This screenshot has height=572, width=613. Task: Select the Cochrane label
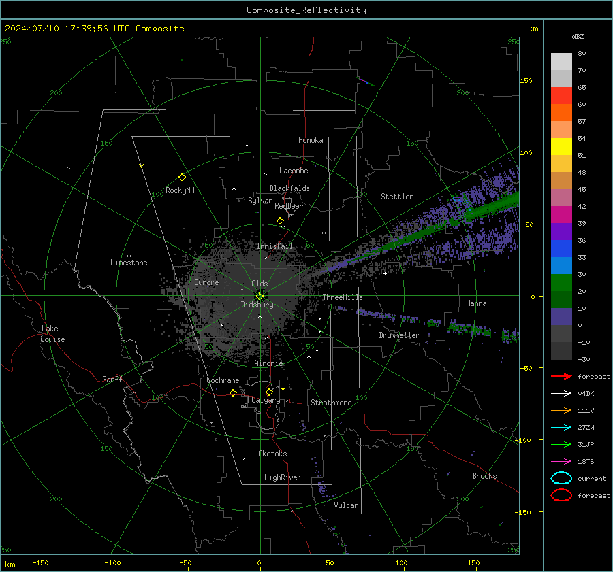(x=223, y=380)
